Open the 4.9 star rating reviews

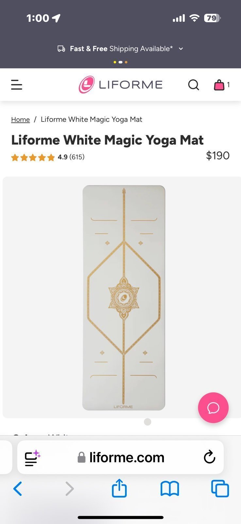[x=48, y=157]
